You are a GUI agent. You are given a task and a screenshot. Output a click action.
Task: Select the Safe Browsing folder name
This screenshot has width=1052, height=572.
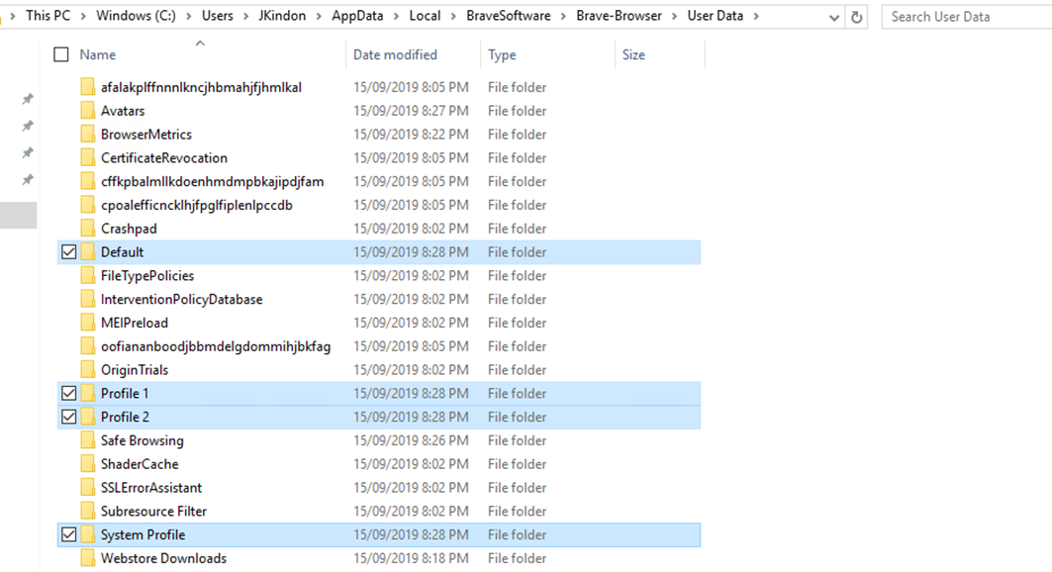pos(143,440)
